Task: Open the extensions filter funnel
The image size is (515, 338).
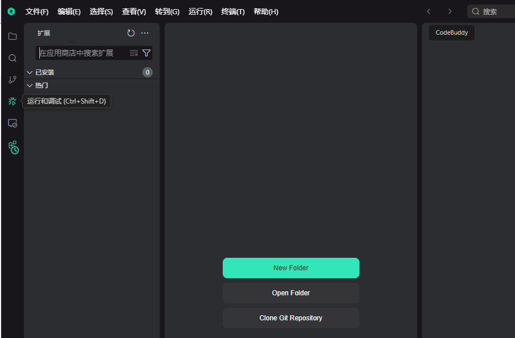Action: click(146, 53)
